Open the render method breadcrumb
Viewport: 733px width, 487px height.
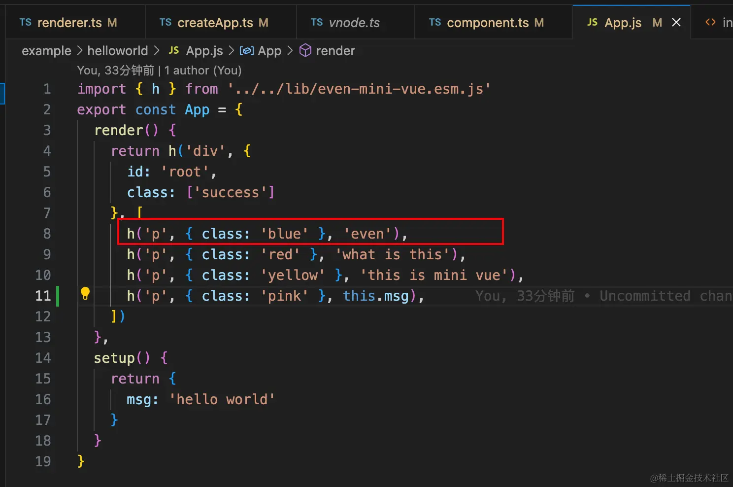(x=335, y=51)
